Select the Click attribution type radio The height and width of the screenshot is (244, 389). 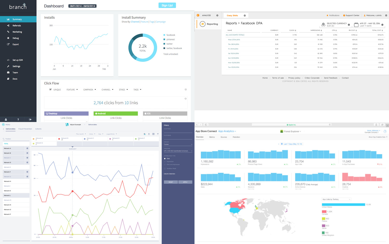click(x=165, y=159)
